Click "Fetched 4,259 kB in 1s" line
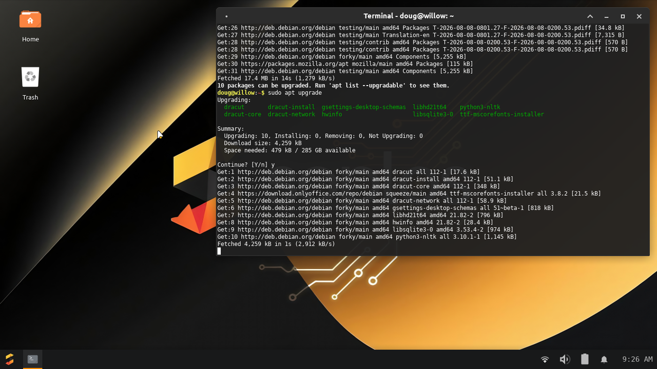This screenshot has height=369, width=657. (276, 244)
